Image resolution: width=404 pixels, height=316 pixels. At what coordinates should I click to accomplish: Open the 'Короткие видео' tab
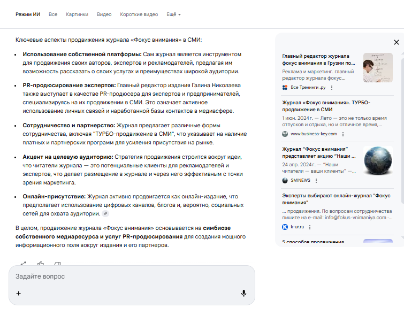coord(139,14)
